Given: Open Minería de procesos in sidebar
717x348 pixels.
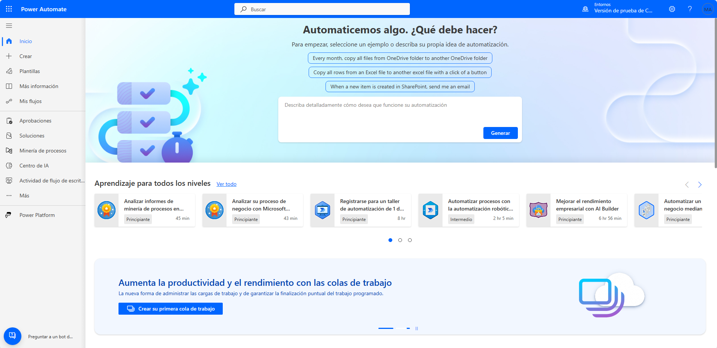Looking at the screenshot, I should coord(43,151).
